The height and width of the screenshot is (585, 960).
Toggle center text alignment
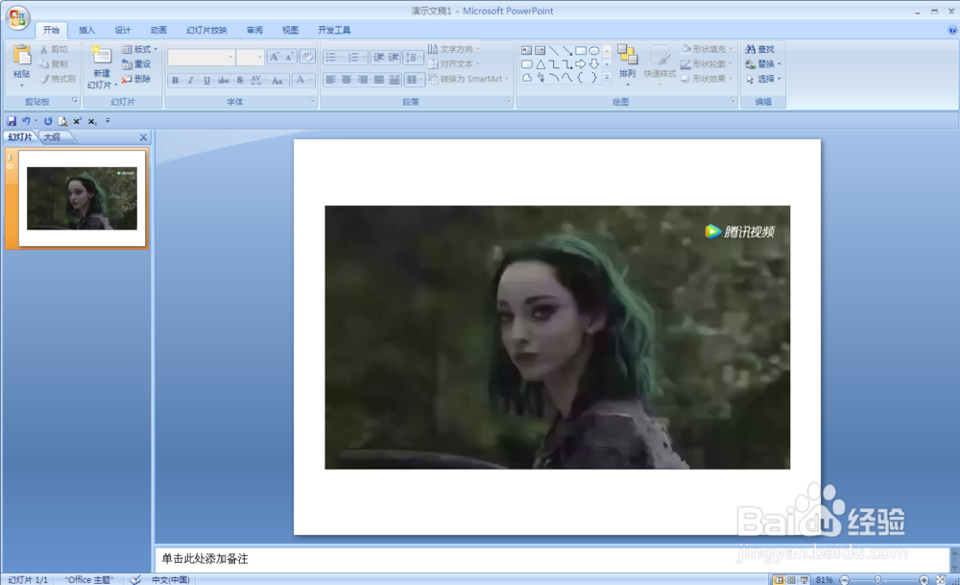point(347,80)
